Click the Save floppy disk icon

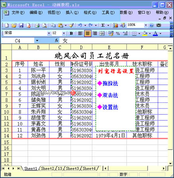coord(21,25)
